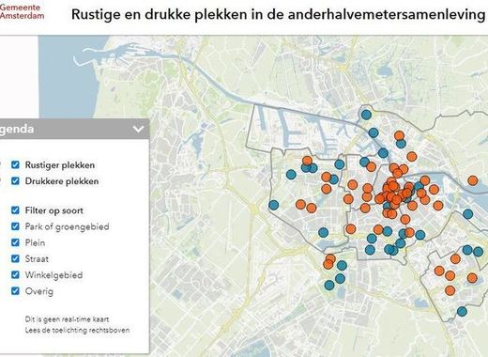The height and width of the screenshot is (357, 488).
Task: Select the southernmost blue marker in the southeast
Action: [462, 311]
